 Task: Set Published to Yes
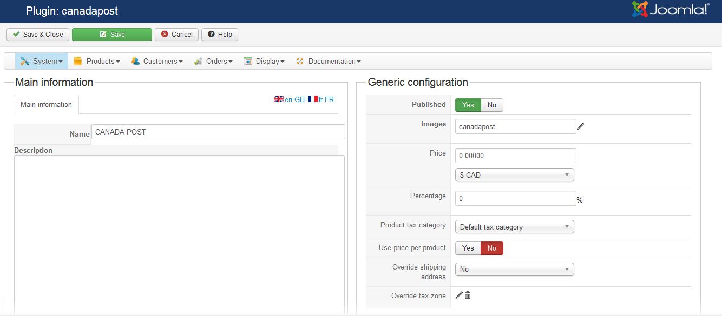coord(468,105)
